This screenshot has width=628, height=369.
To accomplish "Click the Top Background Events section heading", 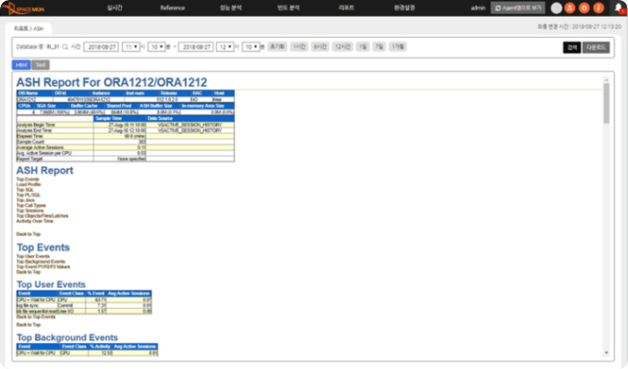I will (x=66, y=338).
